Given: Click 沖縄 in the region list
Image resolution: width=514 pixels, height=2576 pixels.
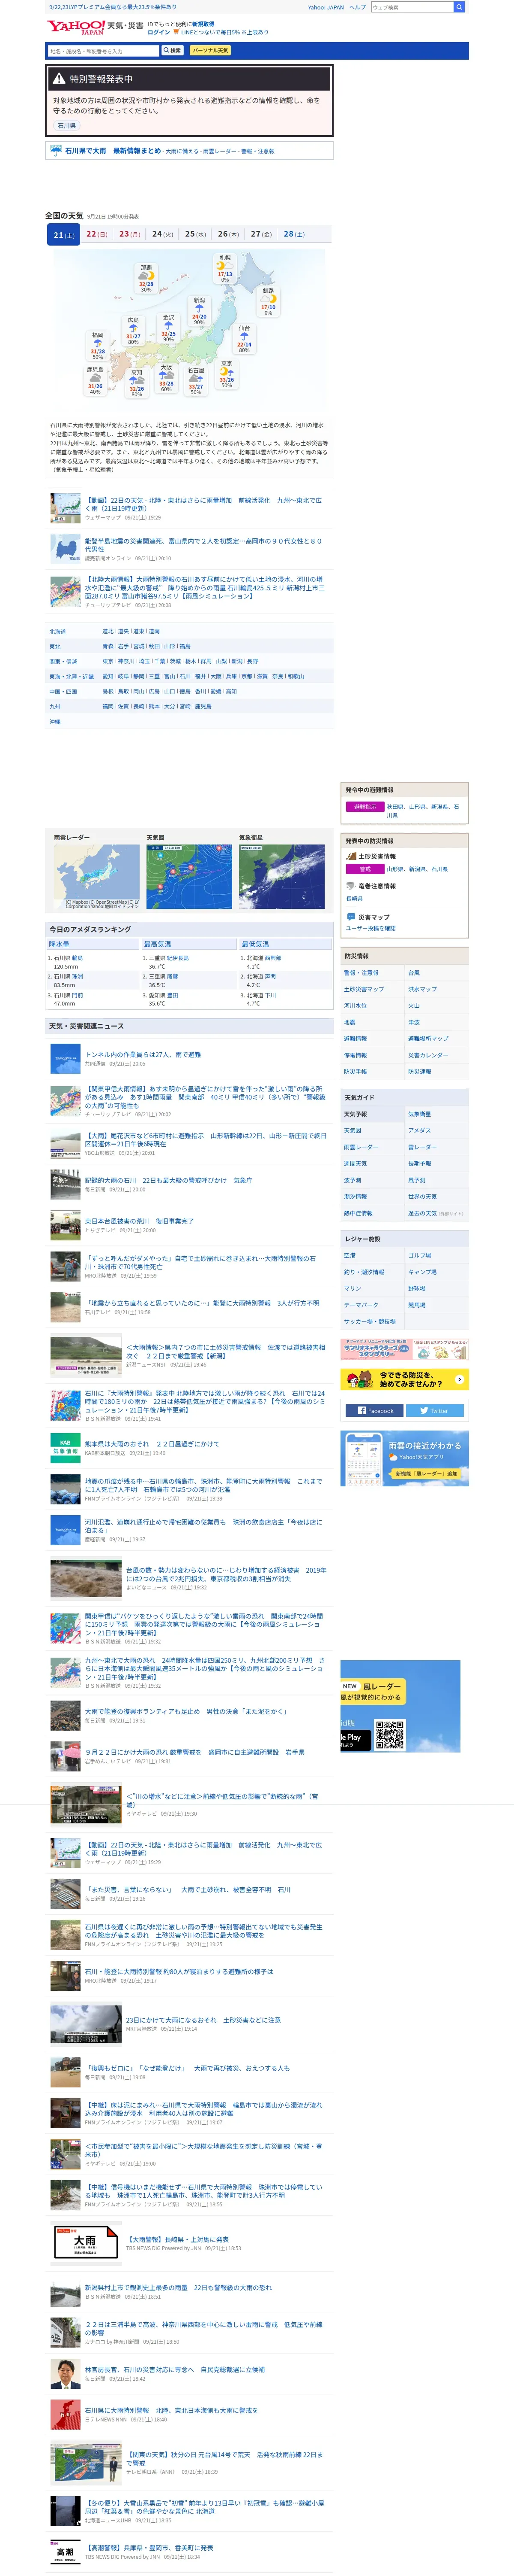Looking at the screenshot, I should click(55, 722).
